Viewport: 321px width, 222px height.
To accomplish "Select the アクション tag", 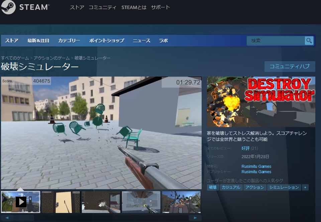I will [255, 188].
